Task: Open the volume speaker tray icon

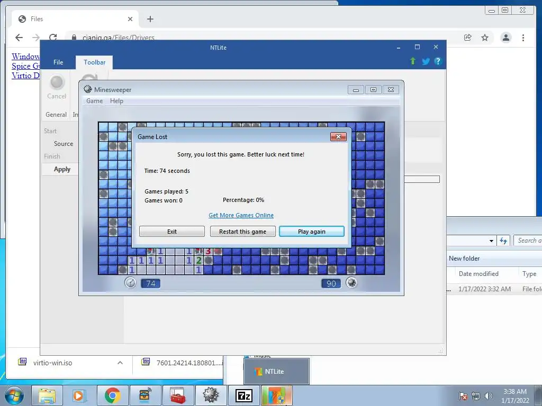Action: (x=489, y=396)
